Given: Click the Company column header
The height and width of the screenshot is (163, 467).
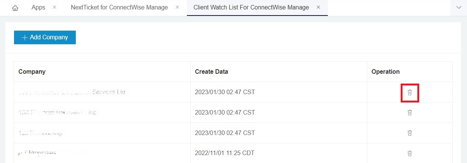Looking at the screenshot, I should click(32, 72).
